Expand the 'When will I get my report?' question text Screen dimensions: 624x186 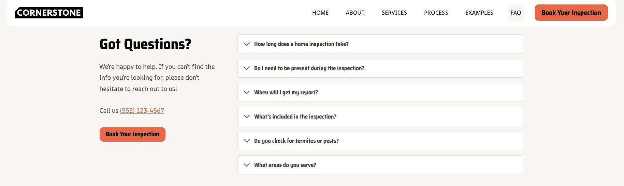286,92
